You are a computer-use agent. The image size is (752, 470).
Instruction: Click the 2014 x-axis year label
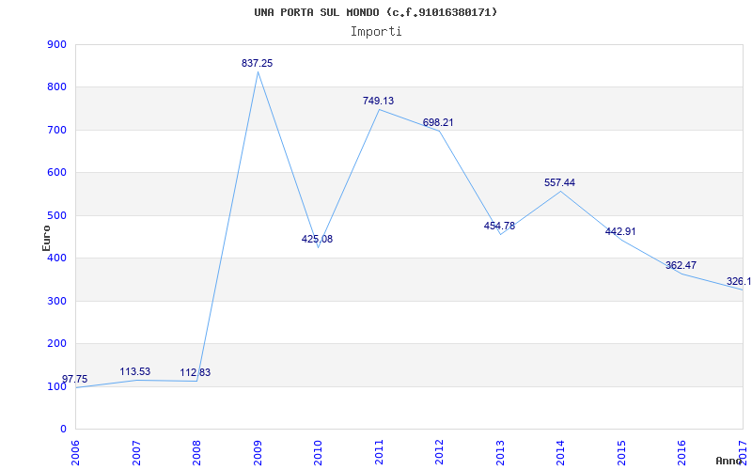click(561, 452)
